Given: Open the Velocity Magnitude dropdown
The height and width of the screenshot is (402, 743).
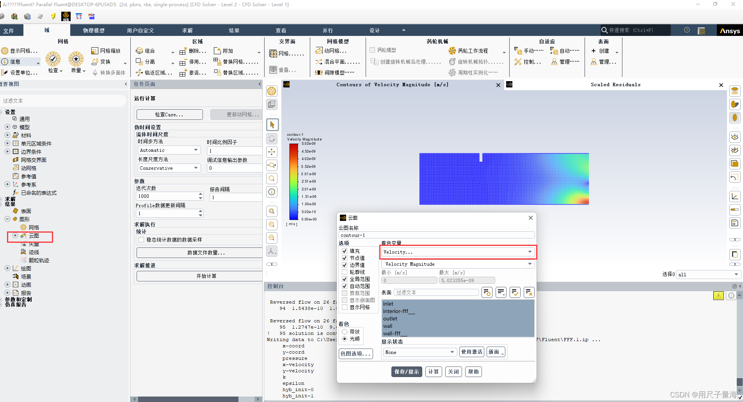Looking at the screenshot, I should (458, 264).
